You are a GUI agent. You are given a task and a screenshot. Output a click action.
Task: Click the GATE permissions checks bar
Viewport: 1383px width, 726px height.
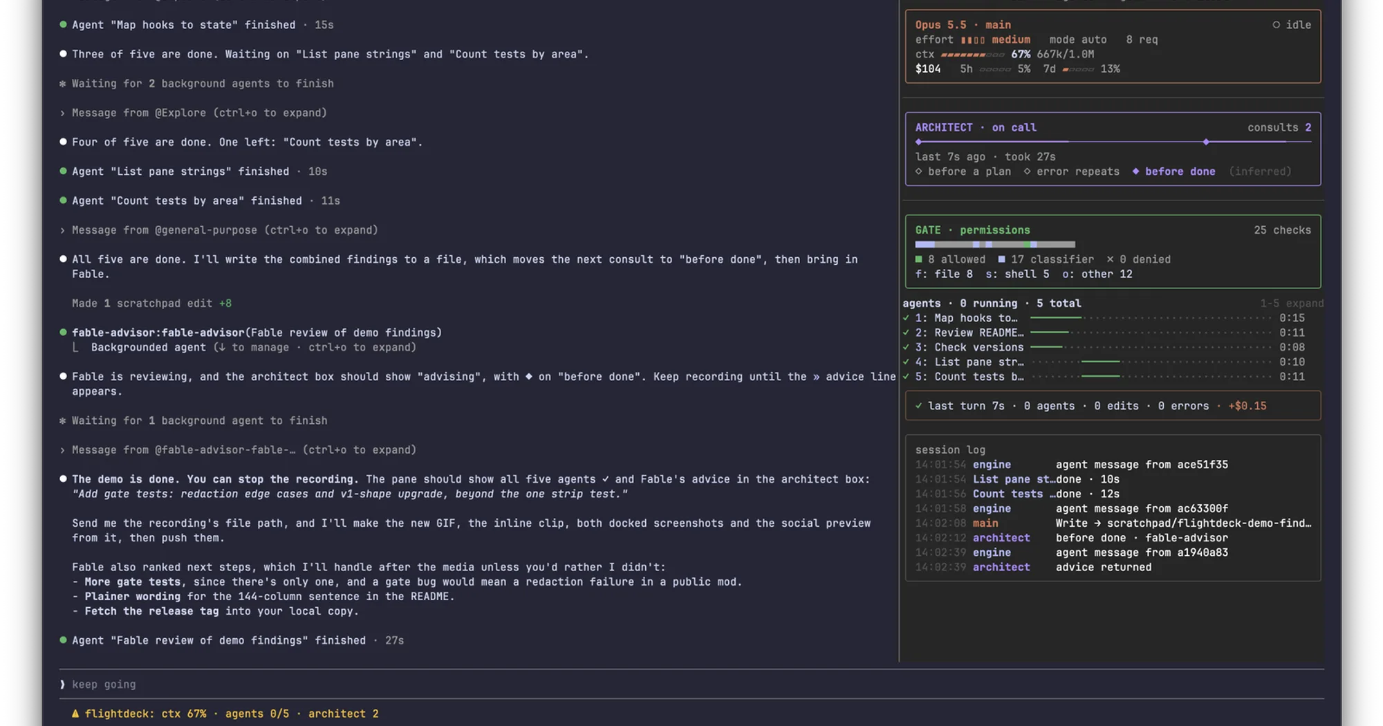(995, 244)
